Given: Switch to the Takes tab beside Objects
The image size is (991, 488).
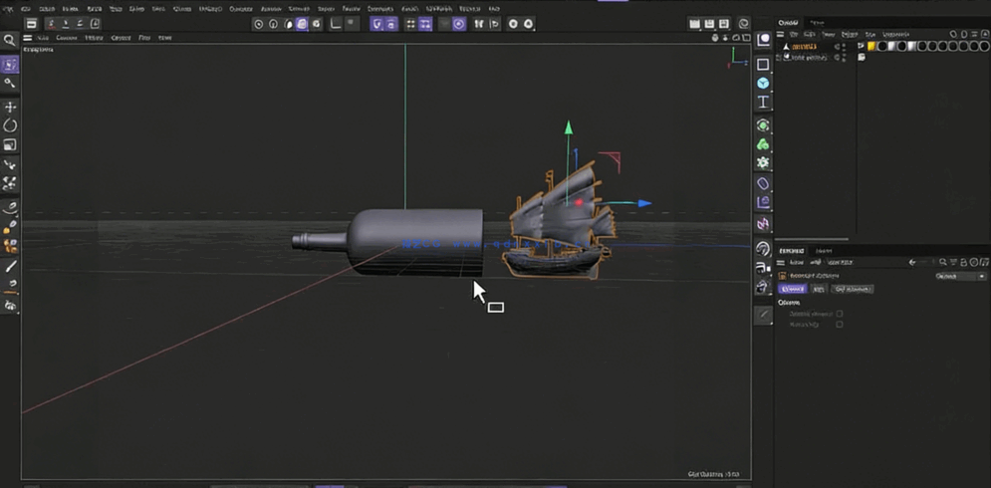Looking at the screenshot, I should point(817,22).
